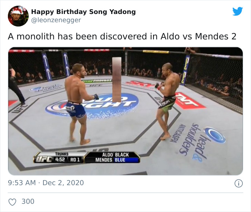251x212 pixels.
Task: Open the embedded fight image
Action: pos(126,111)
